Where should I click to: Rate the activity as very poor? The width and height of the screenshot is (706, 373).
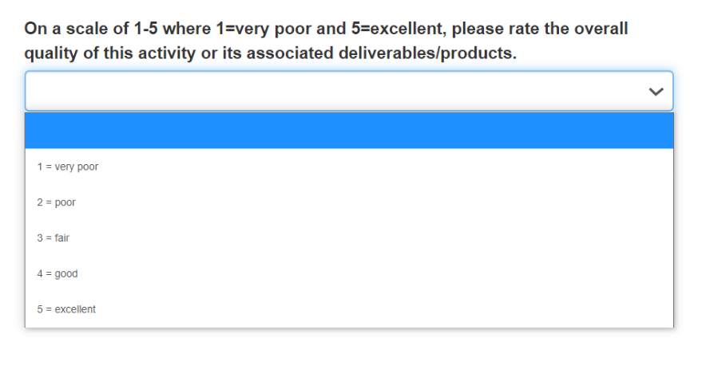coord(68,167)
